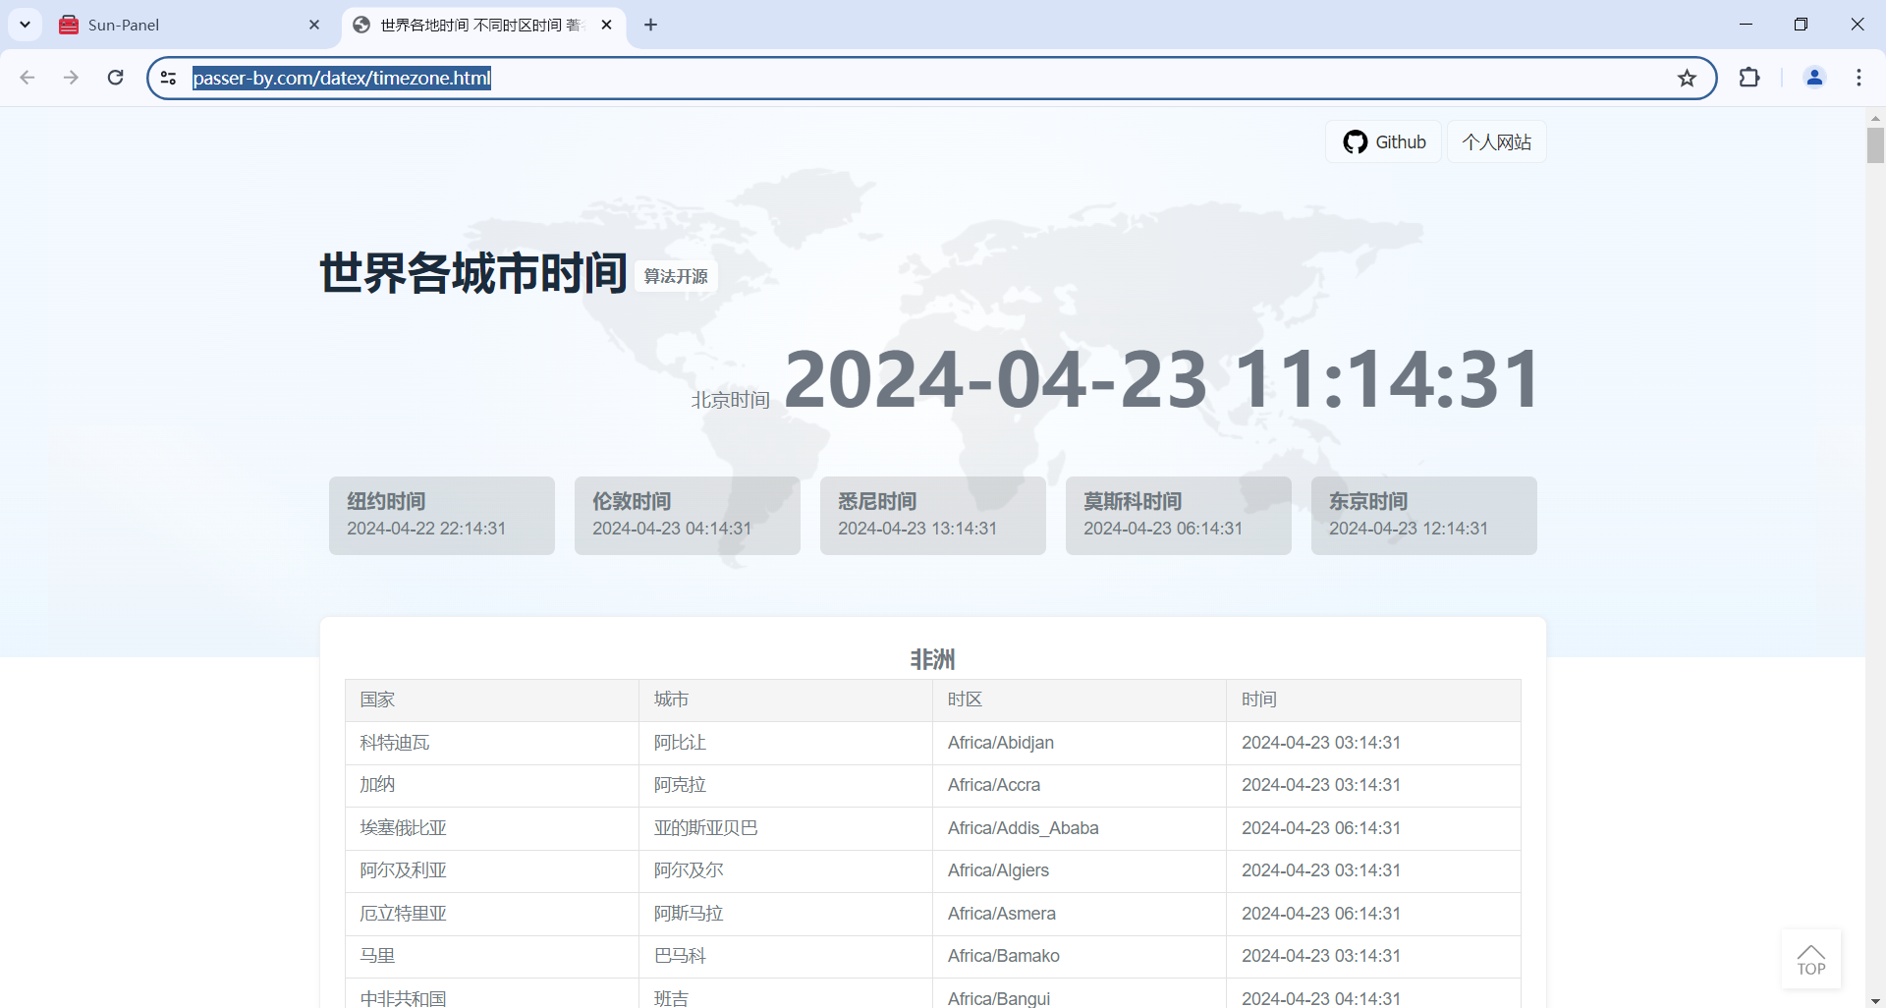The width and height of the screenshot is (1886, 1008).
Task: Click the 时间 column header
Action: click(1373, 700)
